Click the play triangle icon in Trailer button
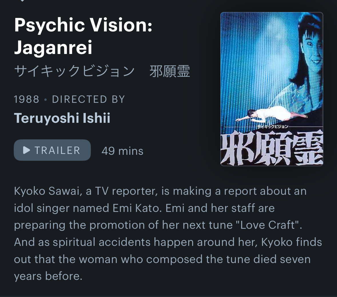 point(26,150)
